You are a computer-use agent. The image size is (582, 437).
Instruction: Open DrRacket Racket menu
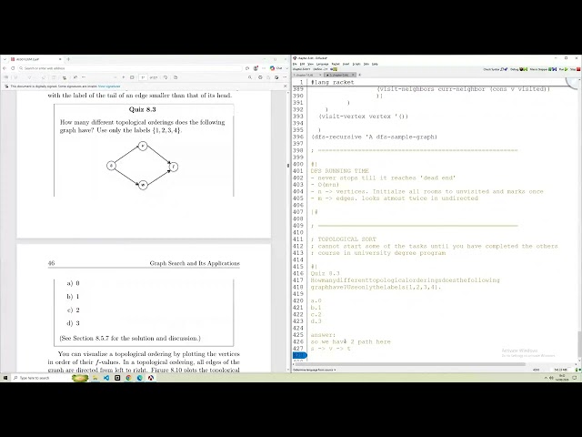coord(336,64)
